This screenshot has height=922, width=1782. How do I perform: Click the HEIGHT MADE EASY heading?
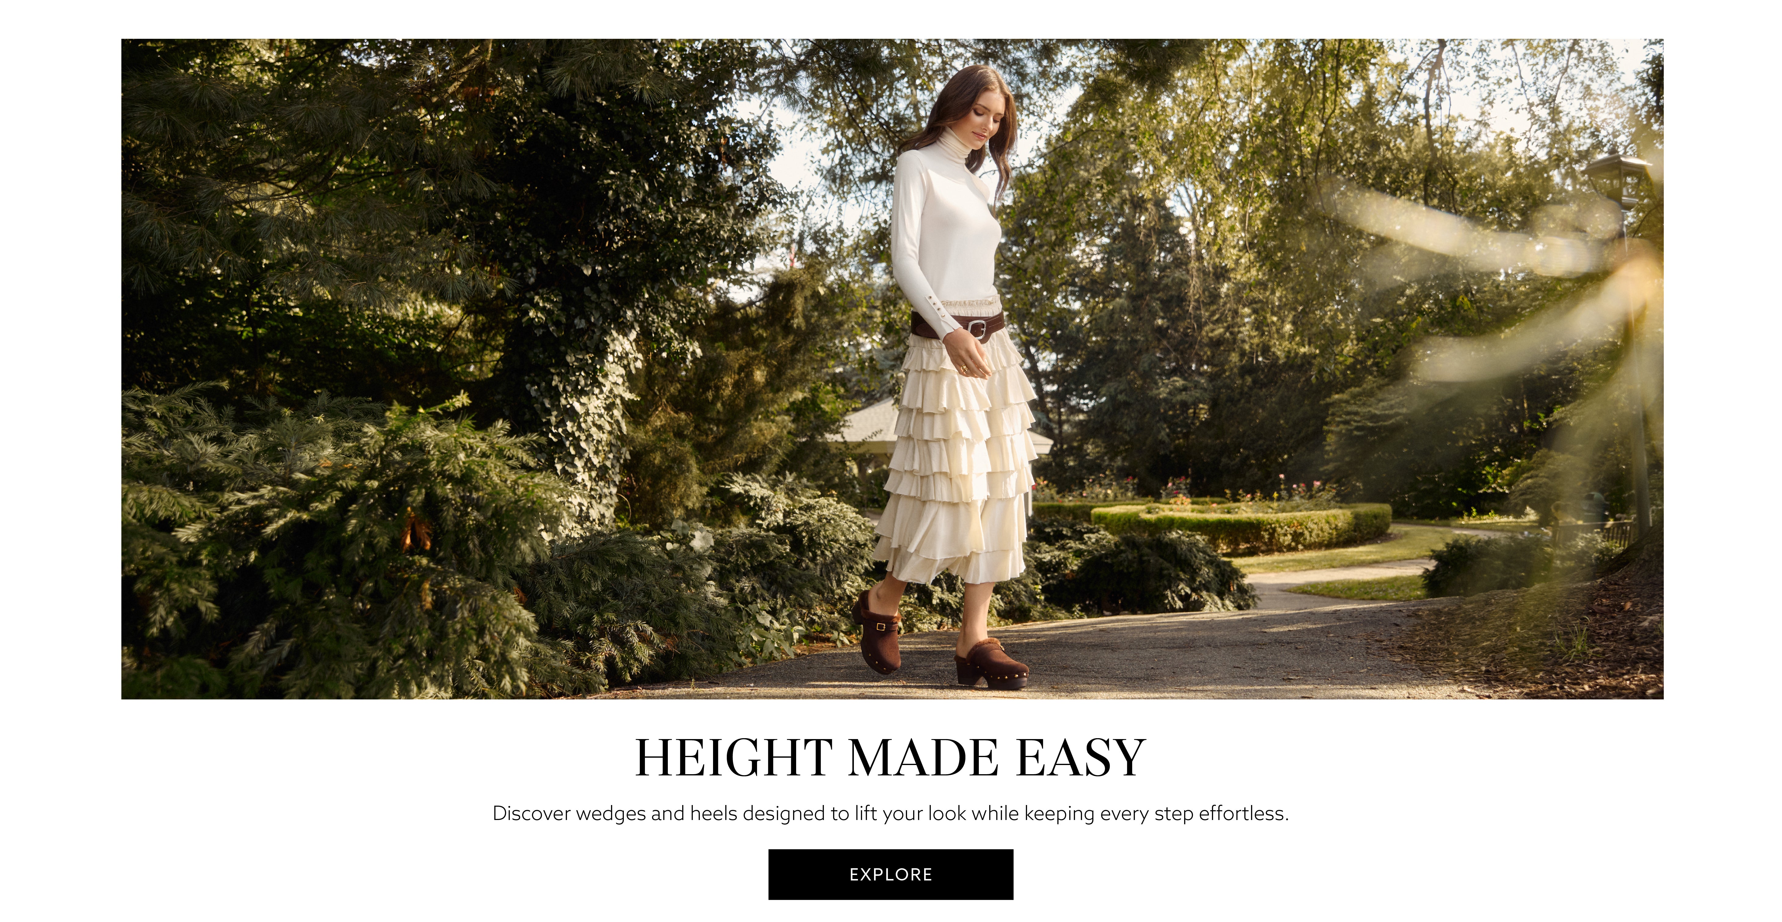coord(890,758)
